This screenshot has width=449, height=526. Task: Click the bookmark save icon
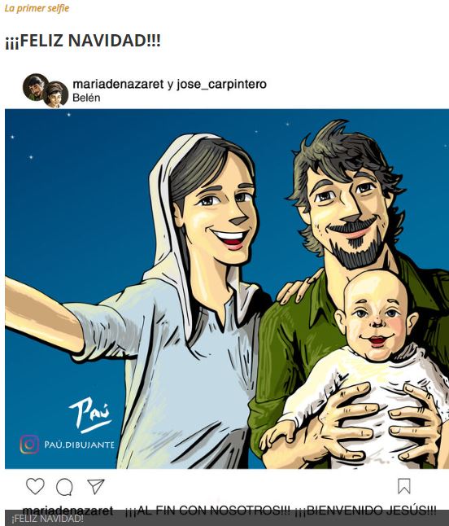(403, 486)
